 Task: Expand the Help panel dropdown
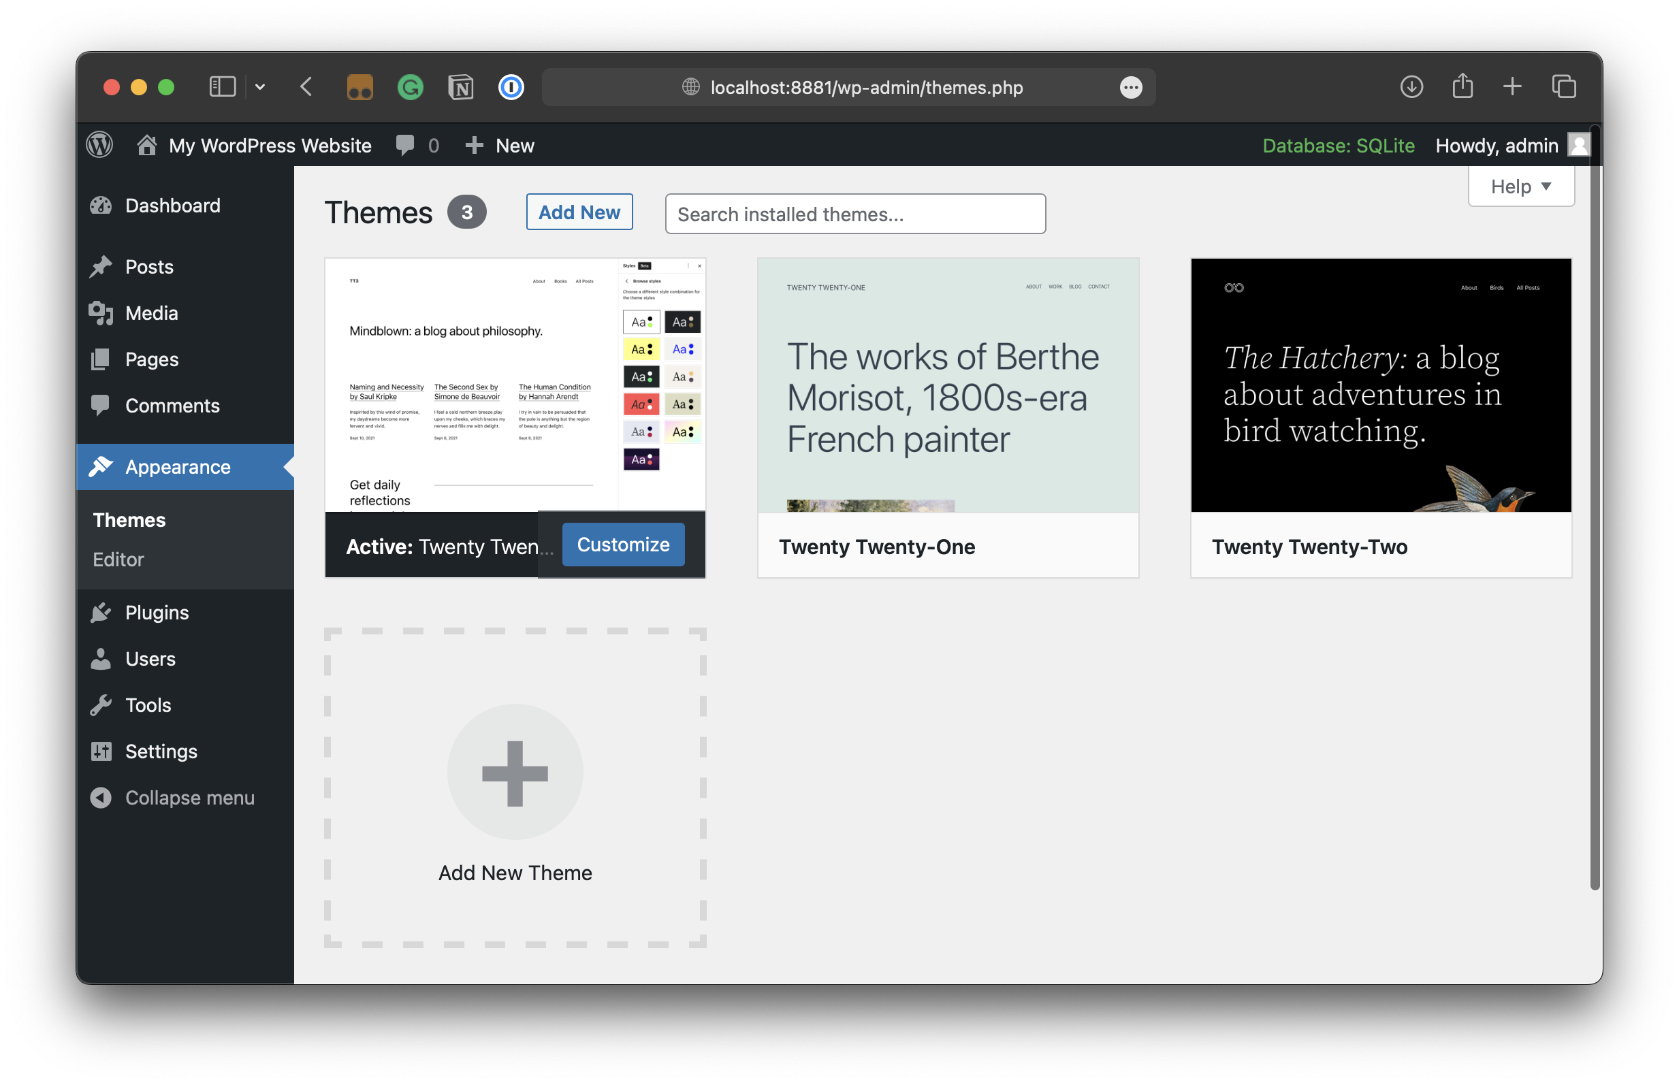click(1520, 186)
